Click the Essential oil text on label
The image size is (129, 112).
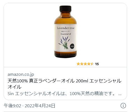pos(66,34)
